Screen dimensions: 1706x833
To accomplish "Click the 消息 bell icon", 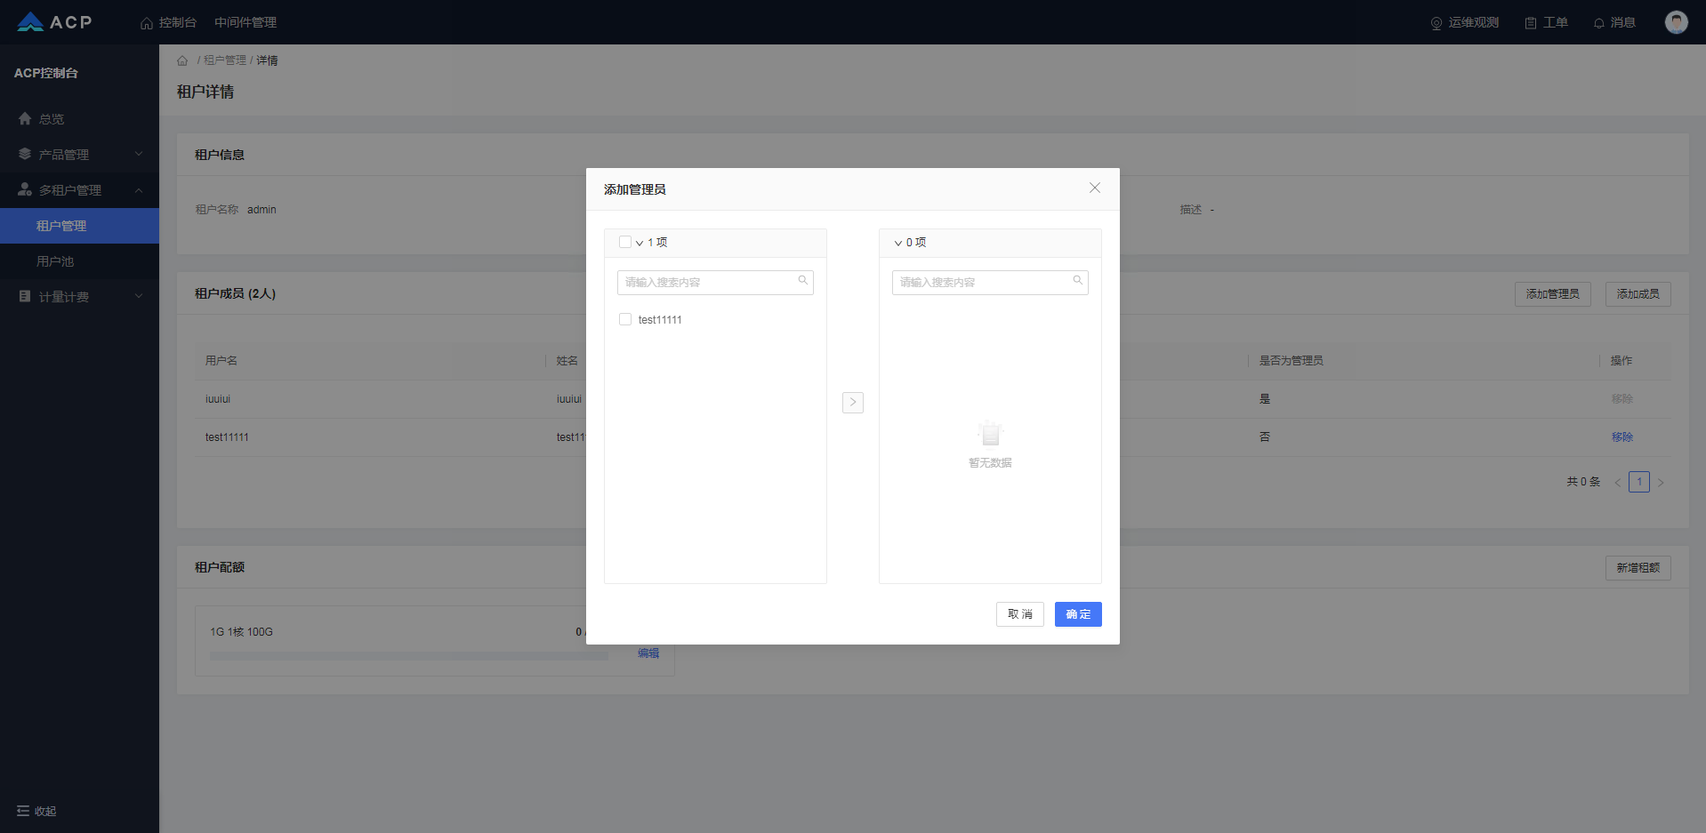I will point(1598,23).
